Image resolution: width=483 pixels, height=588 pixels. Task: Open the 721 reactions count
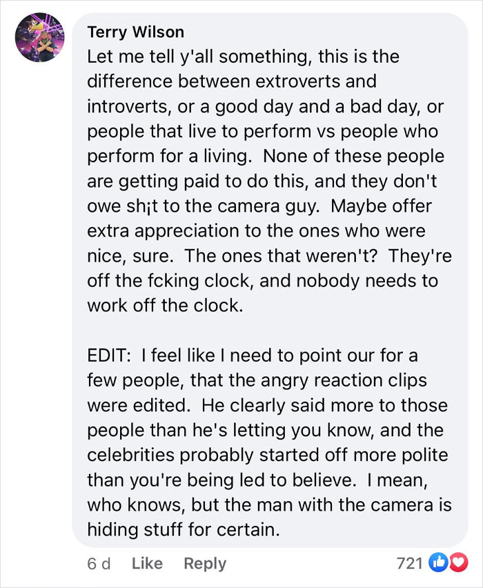pos(410,563)
